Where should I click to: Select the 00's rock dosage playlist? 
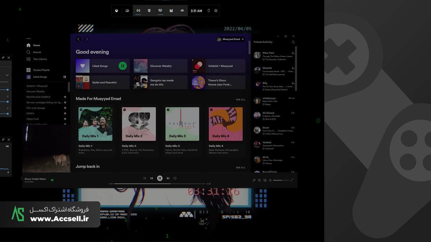pyautogui.click(x=36, y=108)
